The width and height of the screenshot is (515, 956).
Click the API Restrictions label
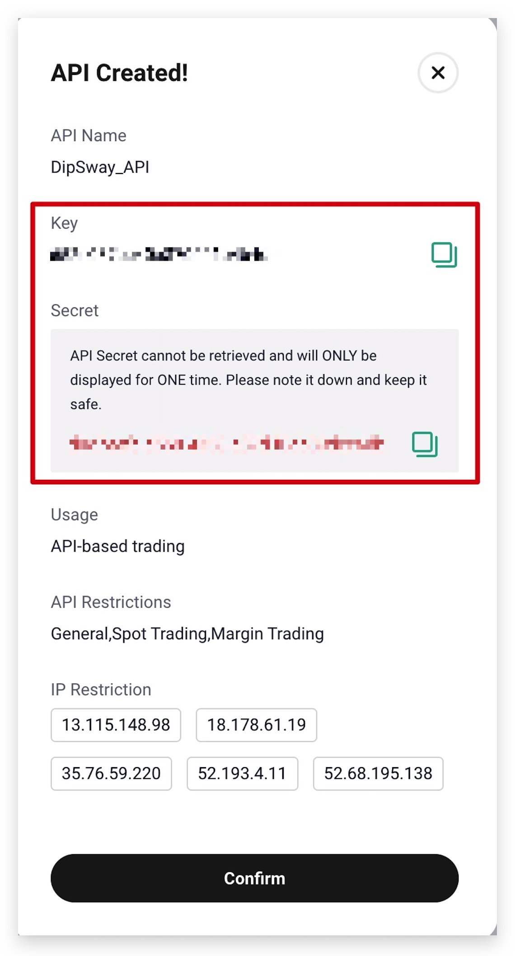[x=111, y=602]
